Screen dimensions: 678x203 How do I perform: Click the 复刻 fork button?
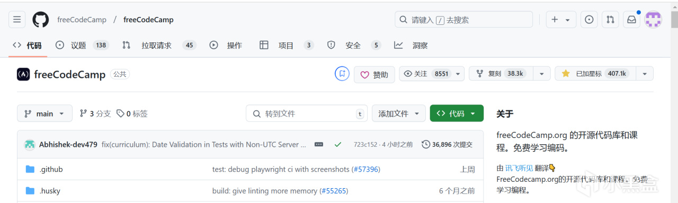pyautogui.click(x=501, y=74)
